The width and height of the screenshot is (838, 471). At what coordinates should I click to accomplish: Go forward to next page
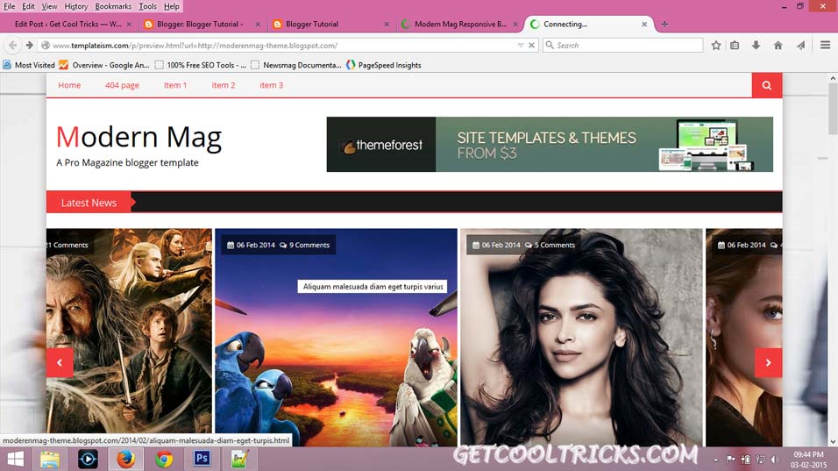click(30, 46)
